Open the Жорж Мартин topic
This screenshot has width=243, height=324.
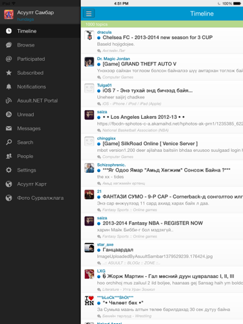click(168, 277)
